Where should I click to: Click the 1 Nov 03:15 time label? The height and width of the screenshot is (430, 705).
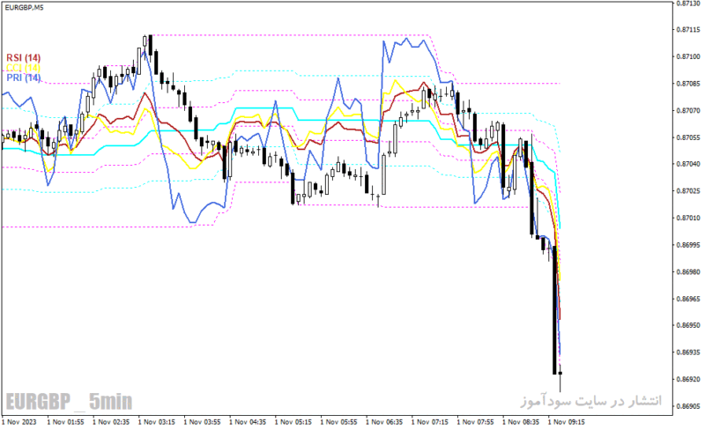click(157, 422)
